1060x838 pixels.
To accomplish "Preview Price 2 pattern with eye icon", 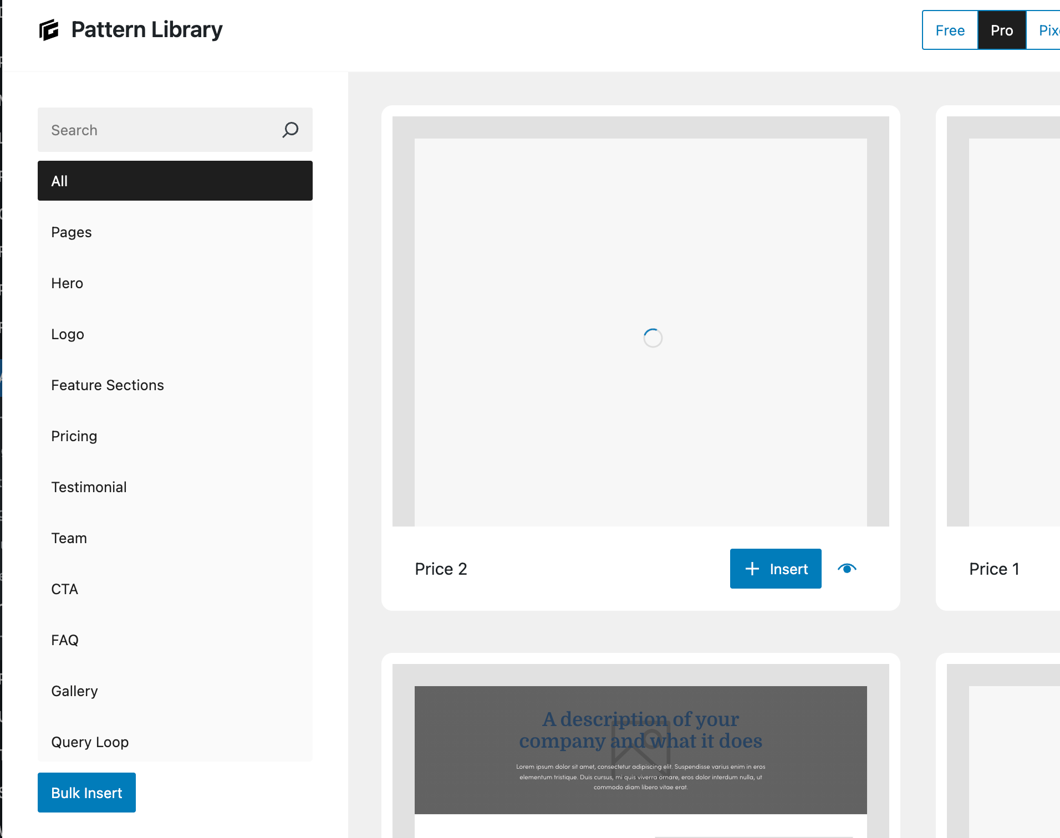I will pyautogui.click(x=847, y=569).
